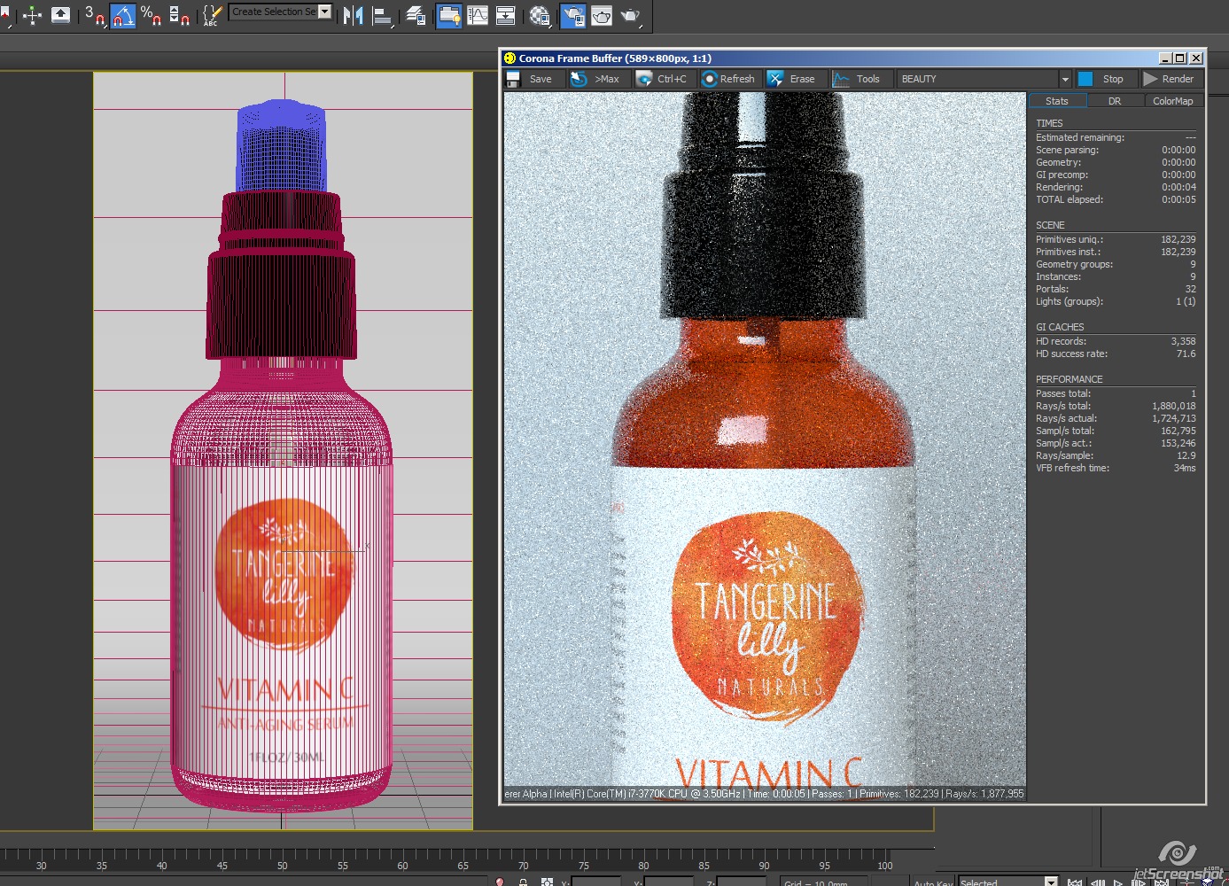Disable the Angle Snap toggle

123,15
